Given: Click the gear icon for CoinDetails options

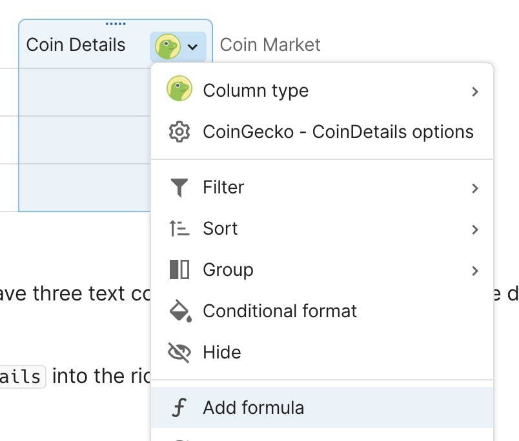Looking at the screenshot, I should (x=179, y=132).
